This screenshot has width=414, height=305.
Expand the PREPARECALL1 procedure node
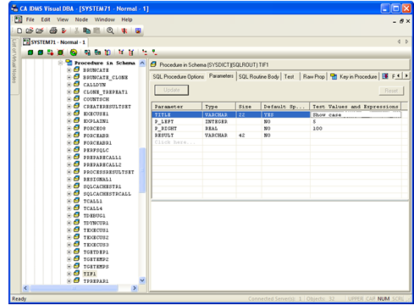[x=69, y=158]
